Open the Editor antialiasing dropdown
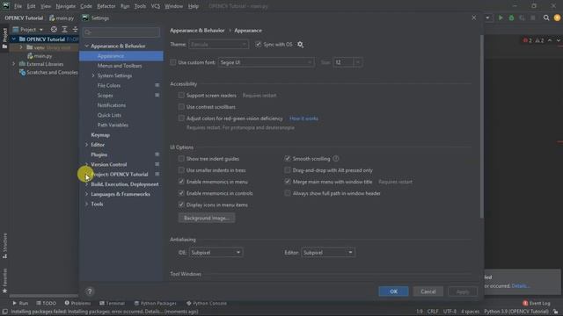Image resolution: width=563 pixels, height=316 pixels. tap(328, 253)
